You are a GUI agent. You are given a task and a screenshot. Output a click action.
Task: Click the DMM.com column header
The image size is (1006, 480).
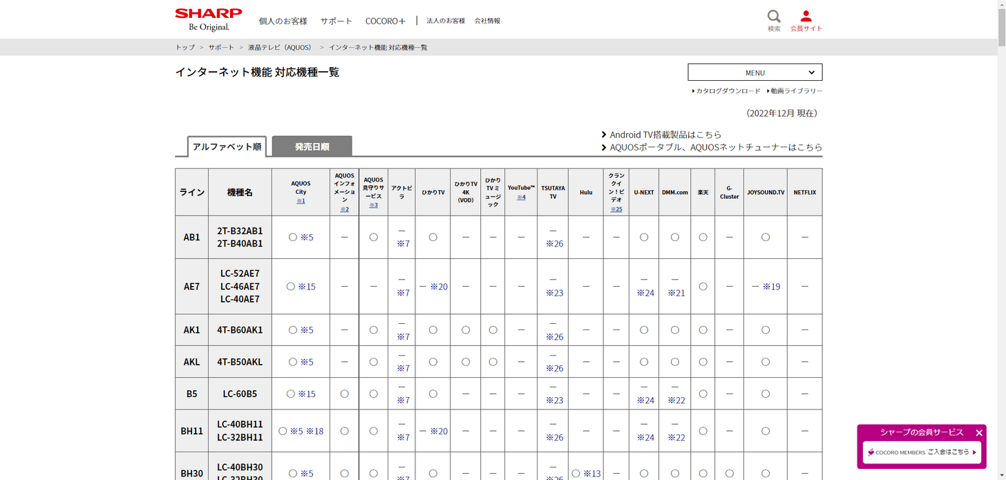click(x=675, y=192)
